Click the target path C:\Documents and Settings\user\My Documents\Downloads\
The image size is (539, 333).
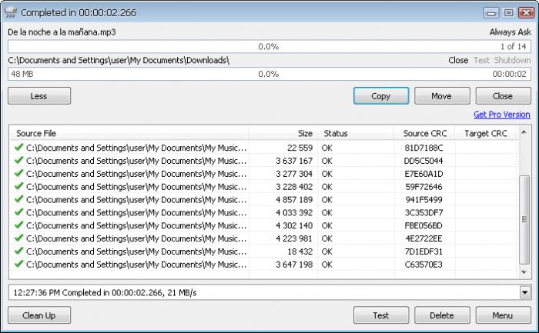[119, 60]
